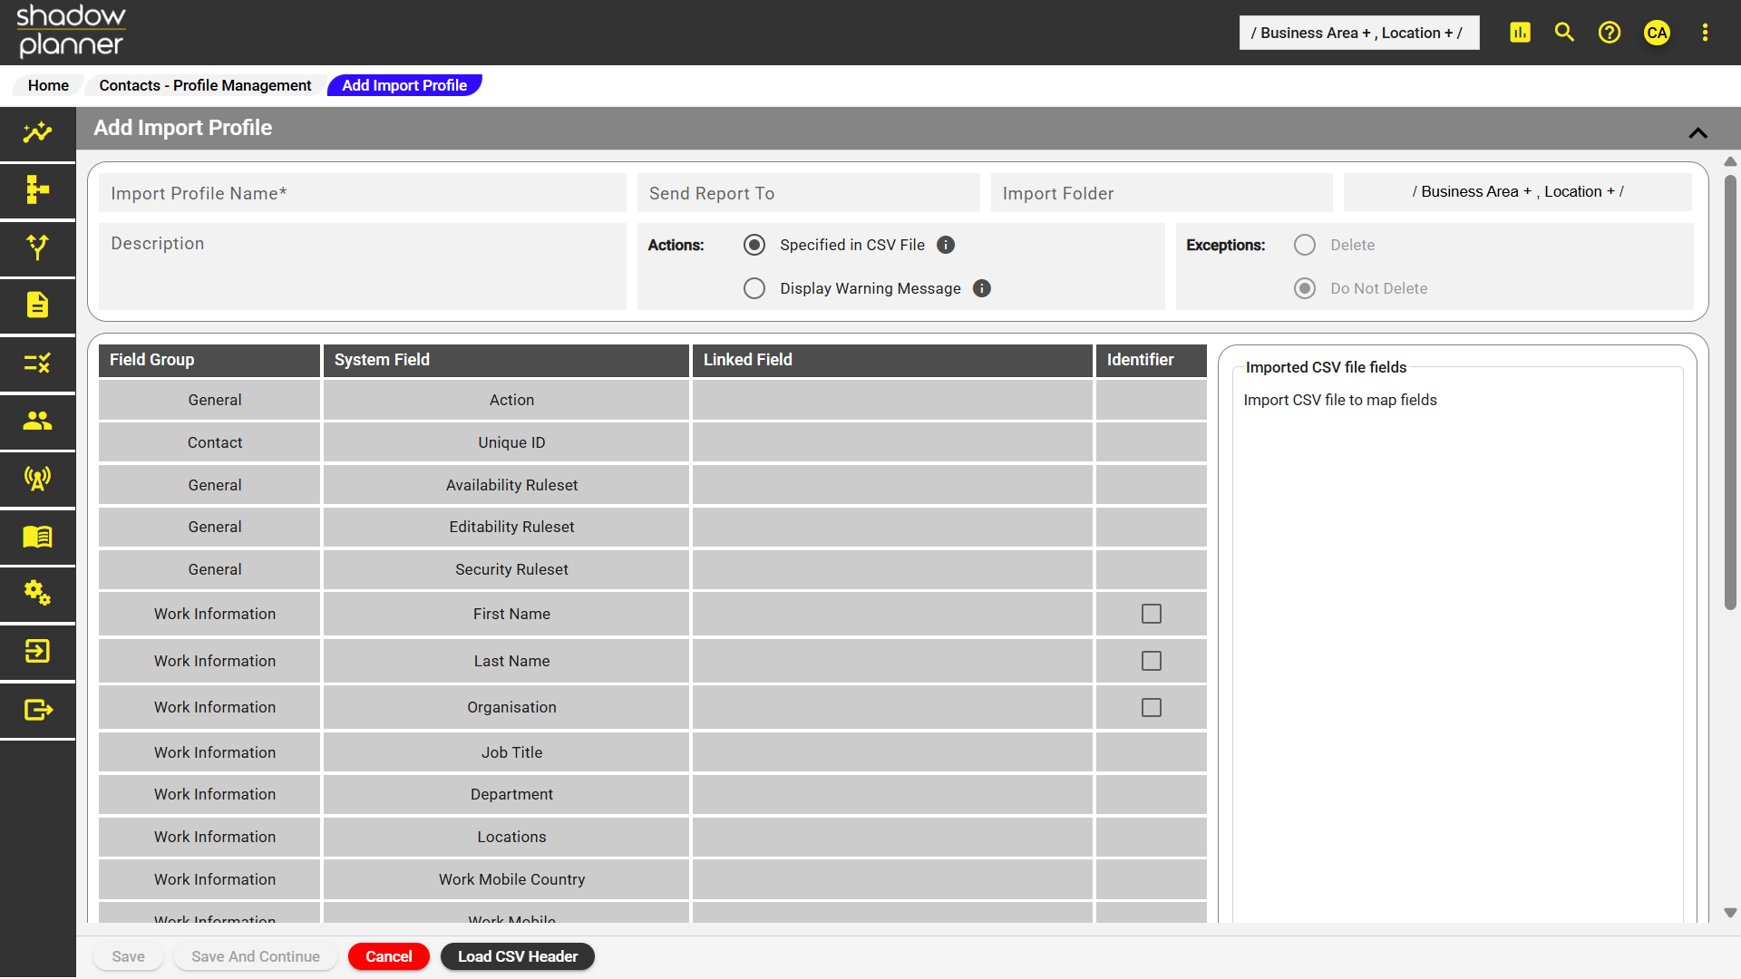Select the Display Warning Message radio button

[754, 288]
